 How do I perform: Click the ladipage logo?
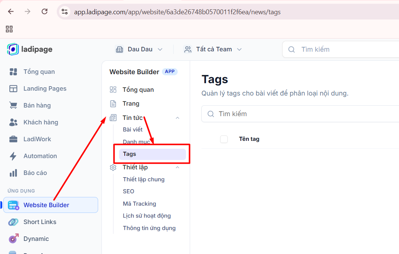coord(30,49)
